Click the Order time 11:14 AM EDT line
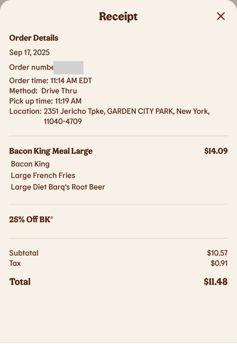237x344 pixels. coord(51,81)
